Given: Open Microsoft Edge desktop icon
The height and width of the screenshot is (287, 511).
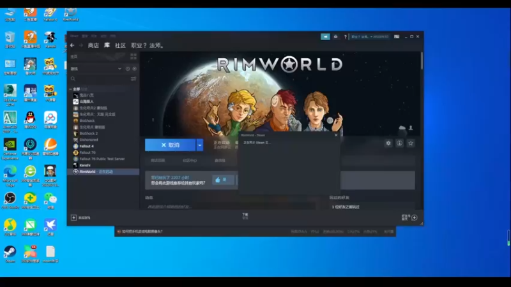Looking at the screenshot, I should pos(10,176).
